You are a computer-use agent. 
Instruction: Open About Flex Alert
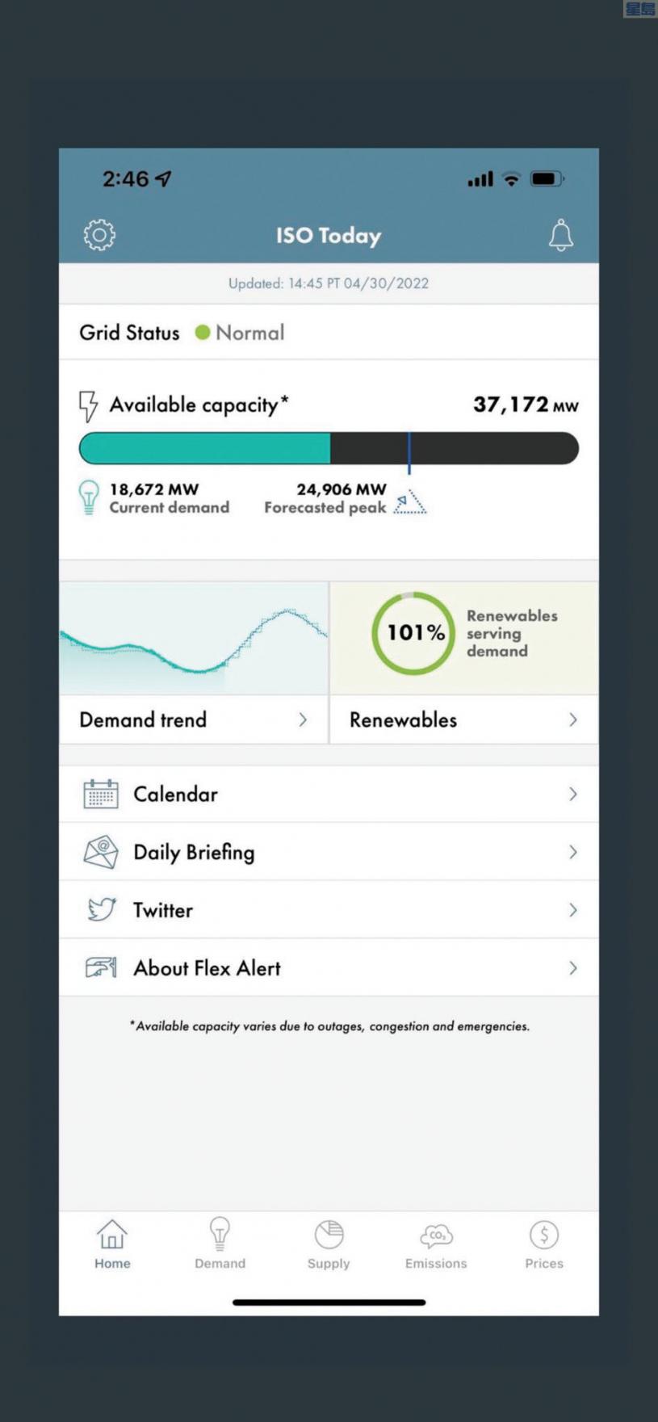click(x=207, y=968)
